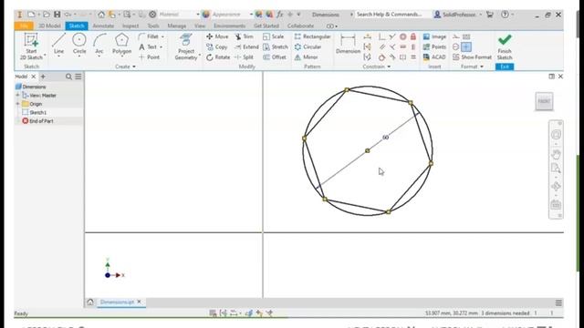Select the Circle sketch tool
Viewport: 584px width, 328px height.
[x=79, y=44]
